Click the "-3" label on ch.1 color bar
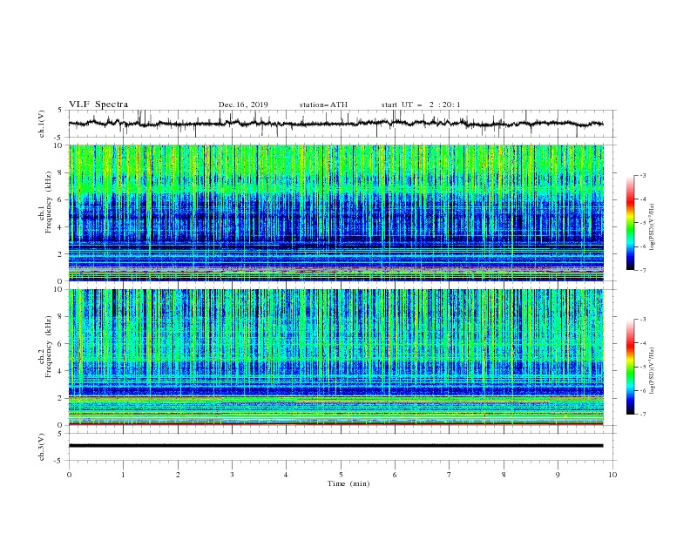The image size is (690, 533). [643, 175]
